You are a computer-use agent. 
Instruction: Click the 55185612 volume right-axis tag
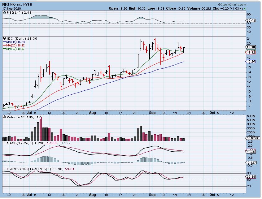pos(253,138)
